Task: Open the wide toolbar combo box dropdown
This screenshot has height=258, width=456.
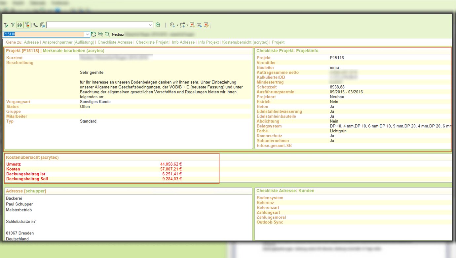Action: pyautogui.click(x=150, y=25)
